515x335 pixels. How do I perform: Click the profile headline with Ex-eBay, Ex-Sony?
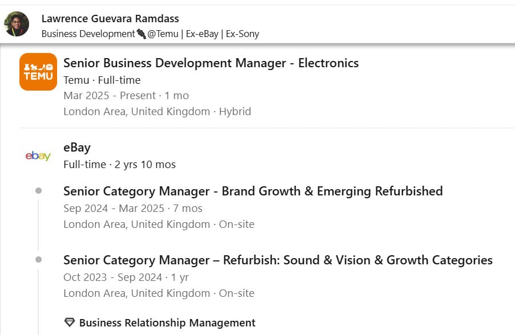pos(150,34)
